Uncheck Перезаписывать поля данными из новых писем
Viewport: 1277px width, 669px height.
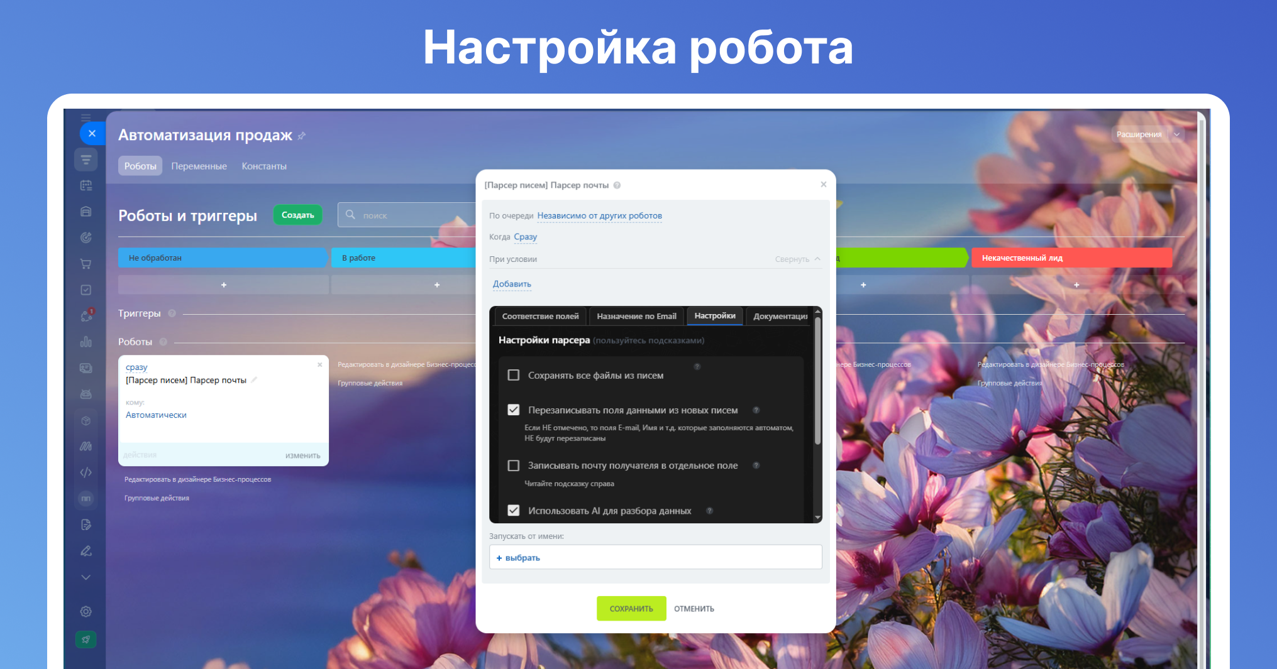pyautogui.click(x=514, y=410)
